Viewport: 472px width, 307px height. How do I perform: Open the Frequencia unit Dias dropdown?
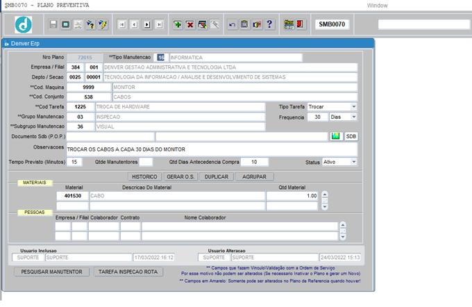pos(354,117)
